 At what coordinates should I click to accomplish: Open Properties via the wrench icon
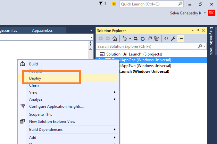pyautogui.click(x=173, y=39)
